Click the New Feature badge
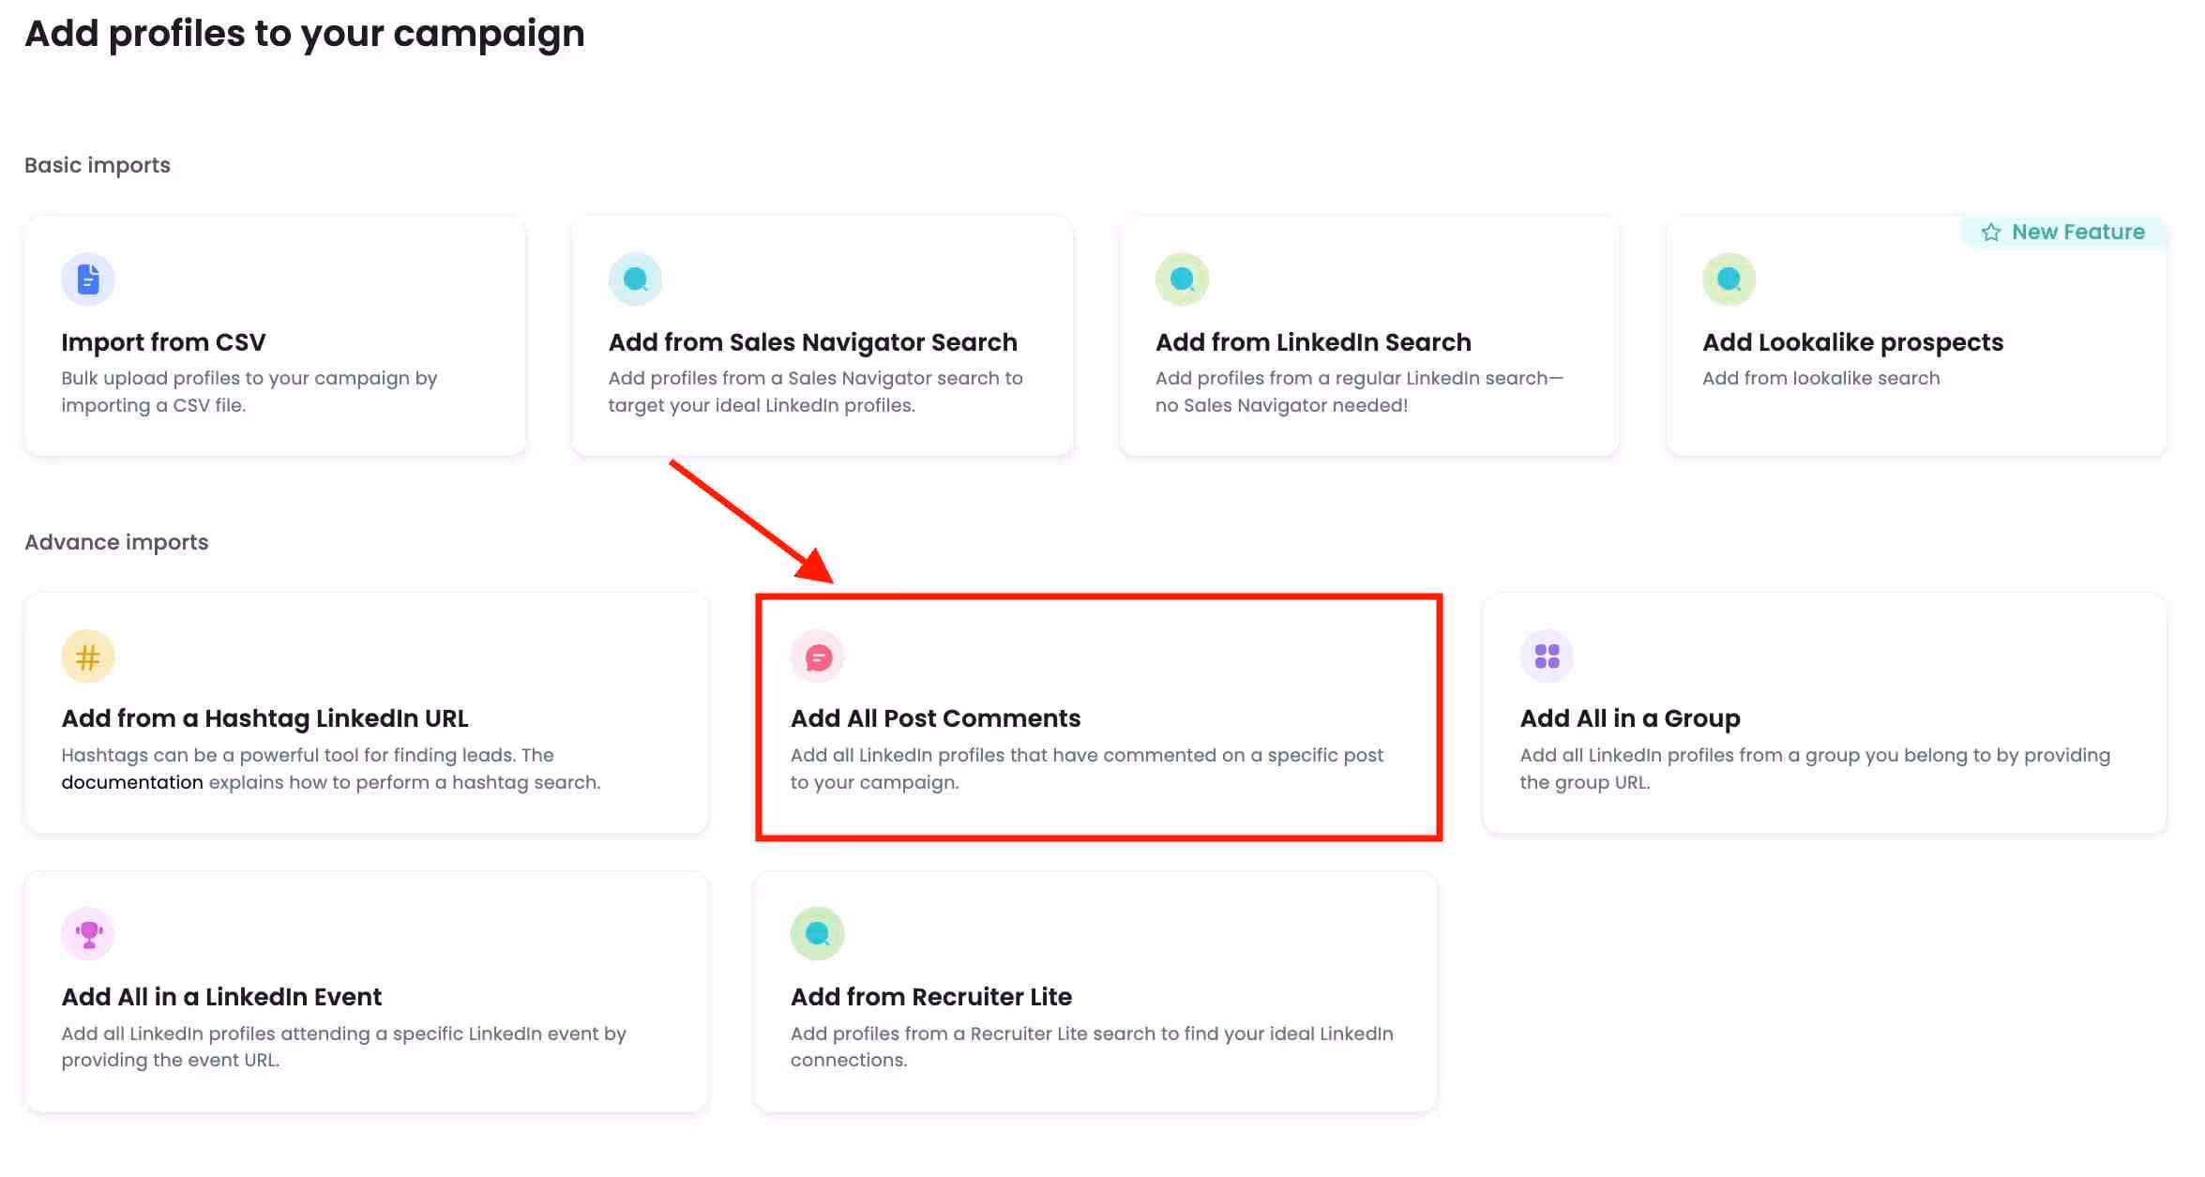Viewport: 2205px width, 1177px height. point(2066,232)
